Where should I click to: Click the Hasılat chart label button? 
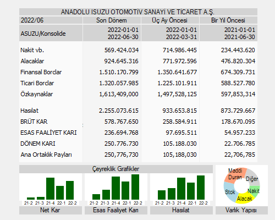(182, 210)
